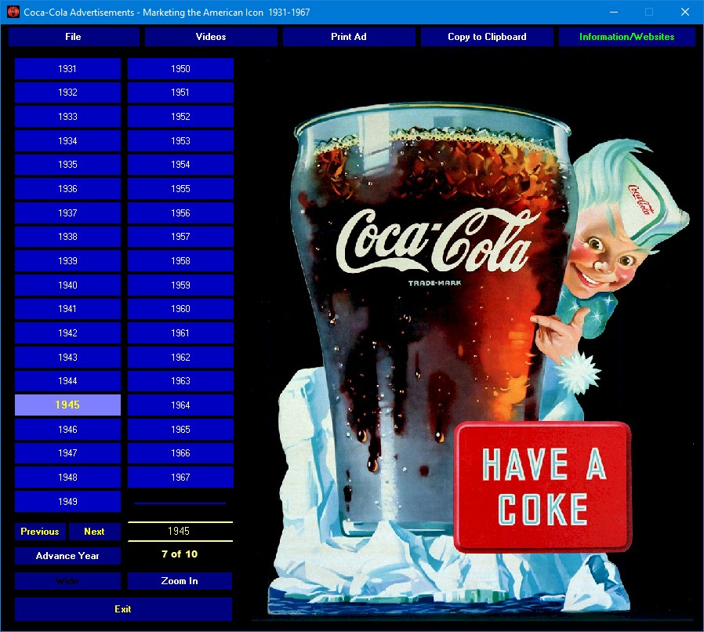Click the highlighted 1945 year button

point(67,405)
